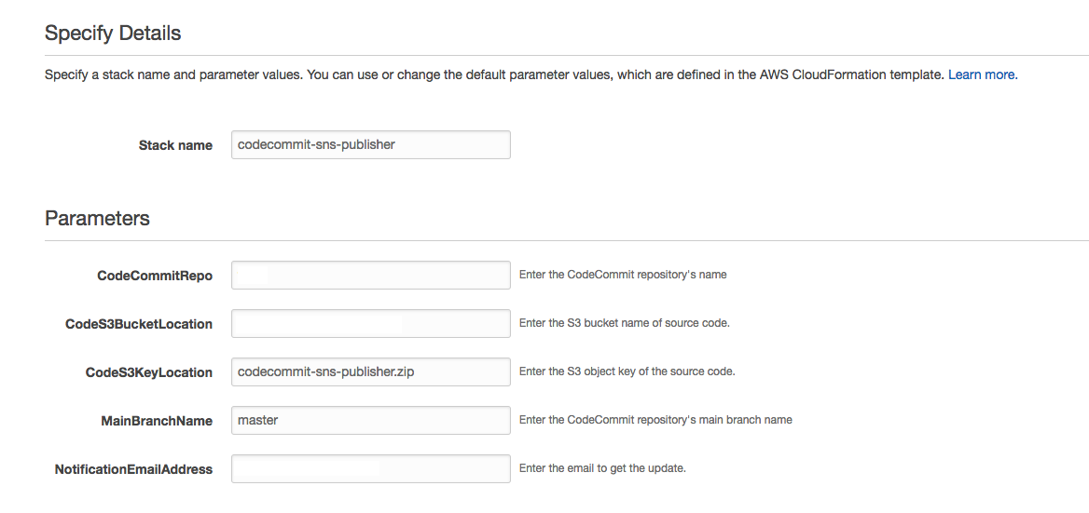Click the S3 object key description text

(x=627, y=371)
